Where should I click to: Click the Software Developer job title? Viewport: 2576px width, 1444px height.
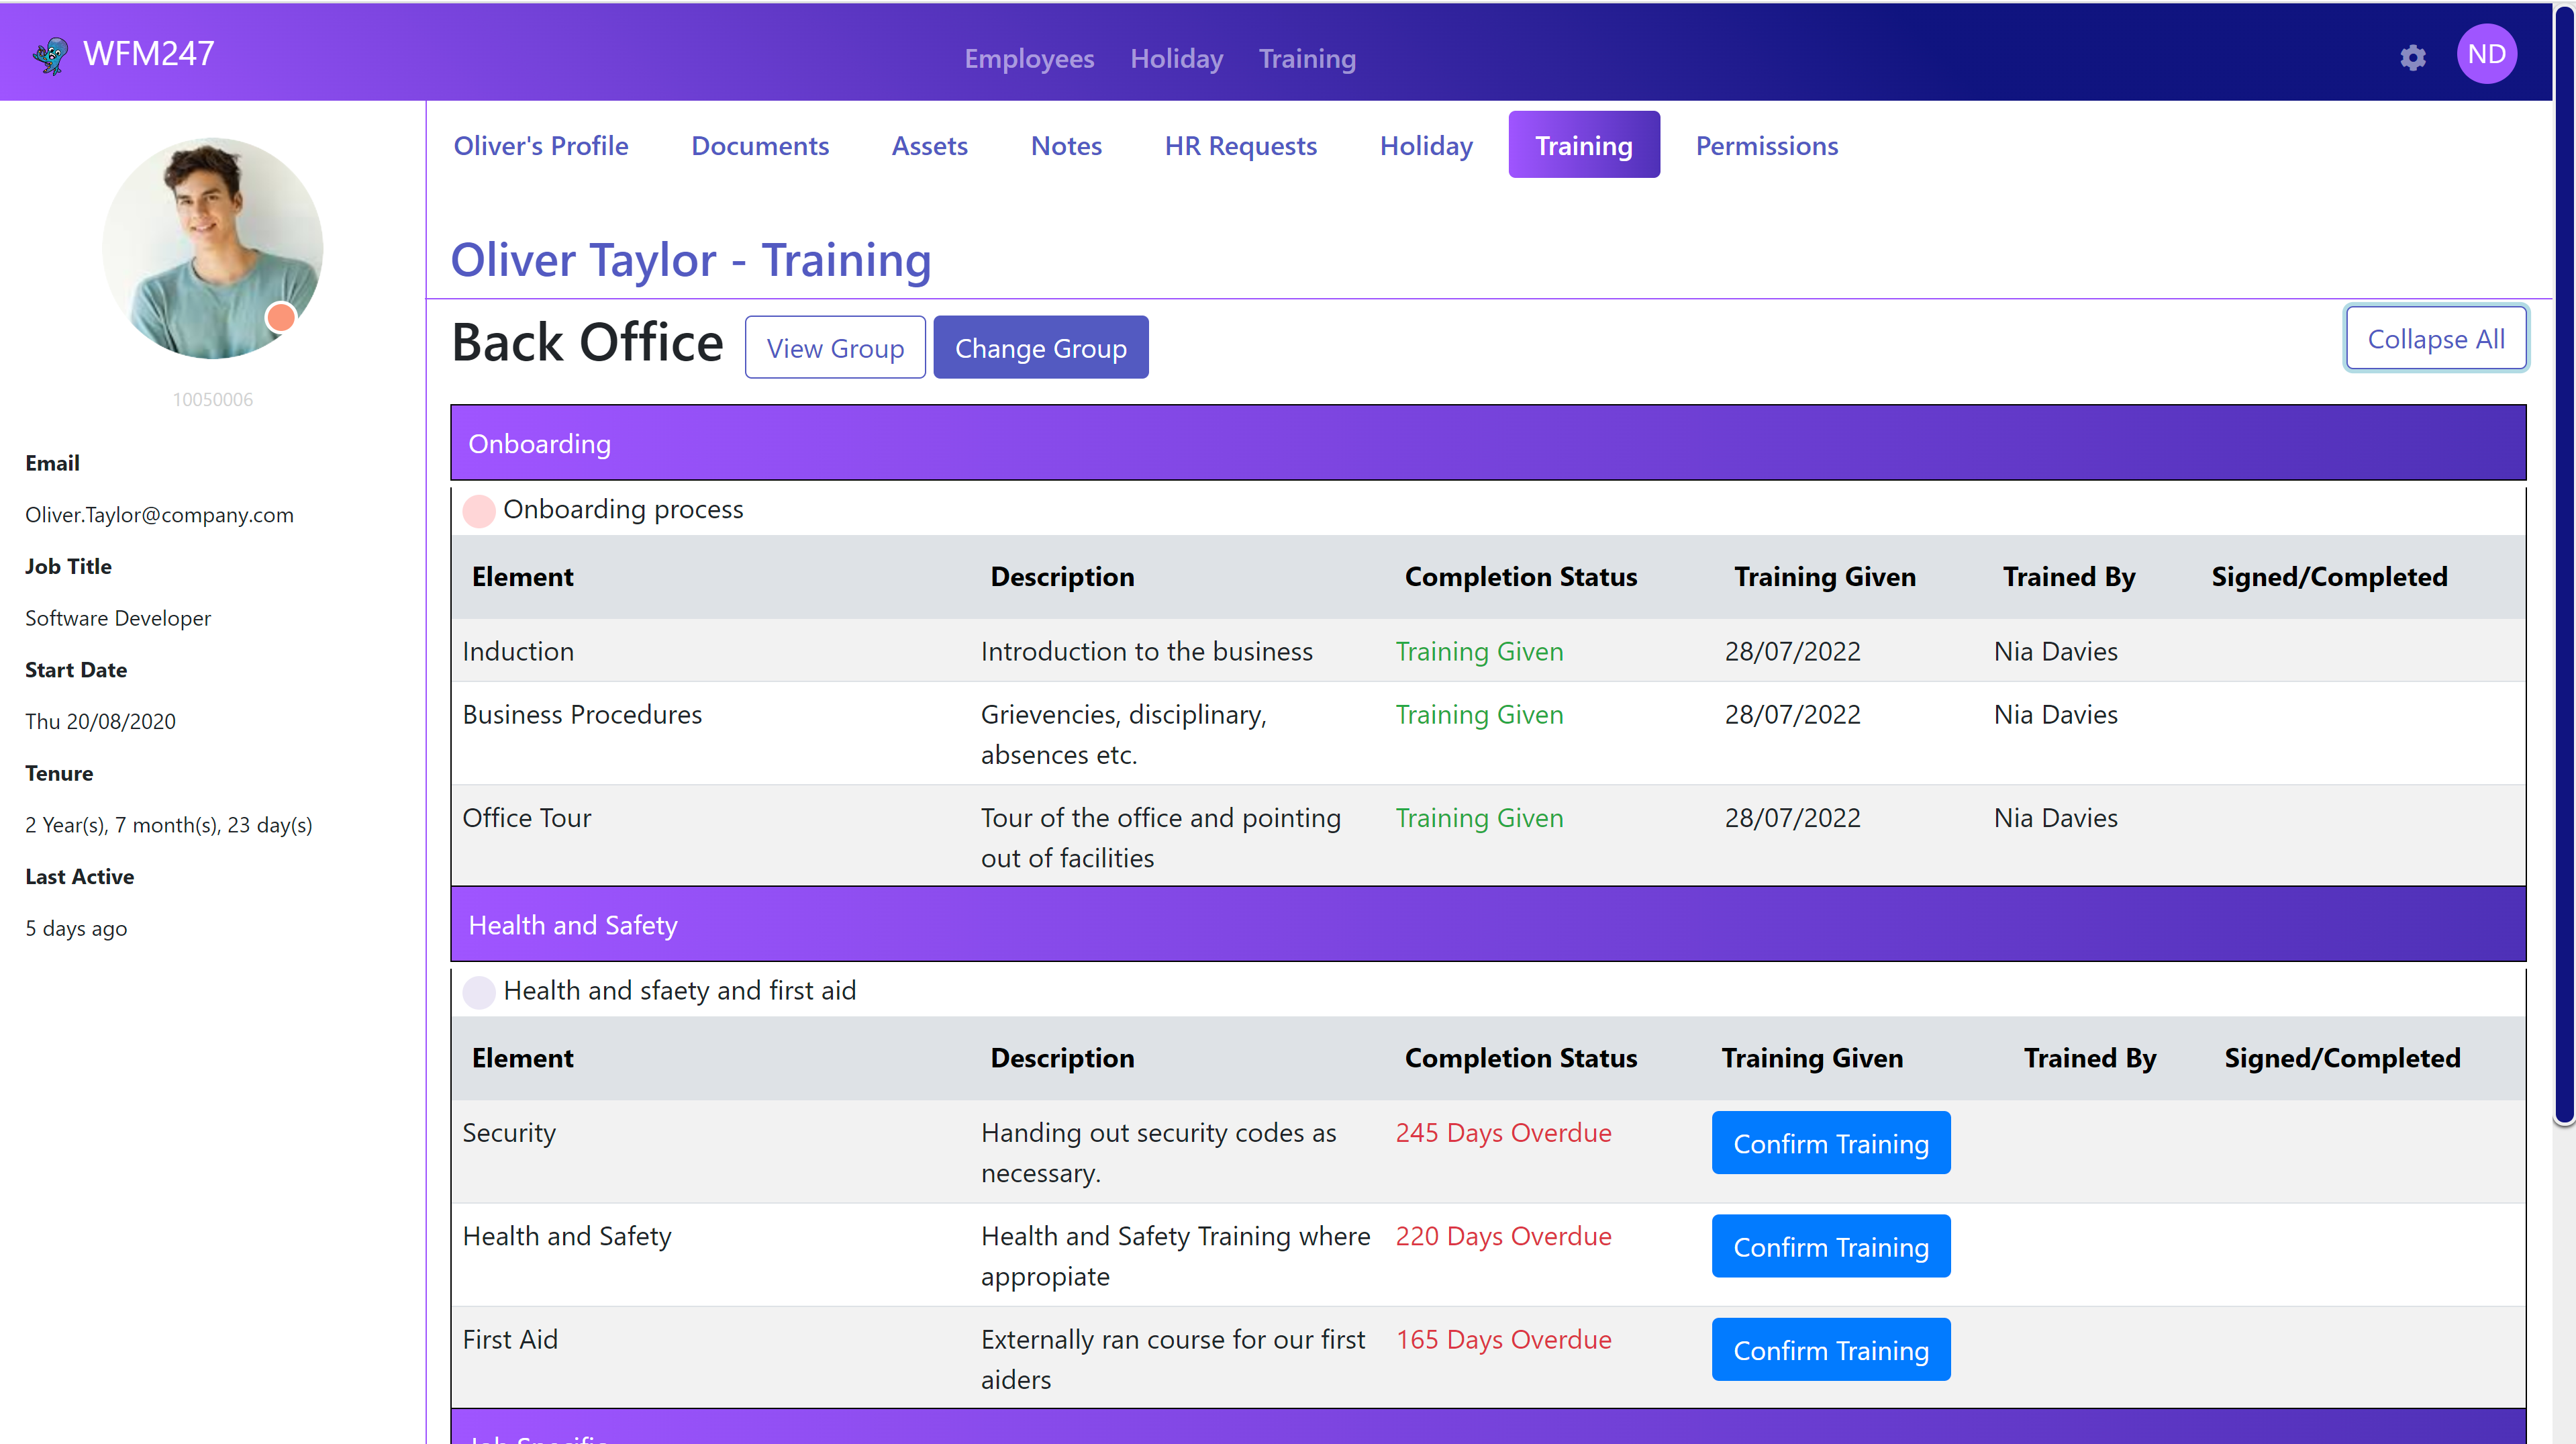click(x=118, y=618)
